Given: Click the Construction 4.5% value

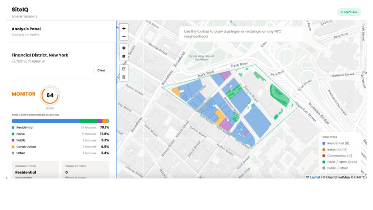Looking at the screenshot, I should point(105,147).
